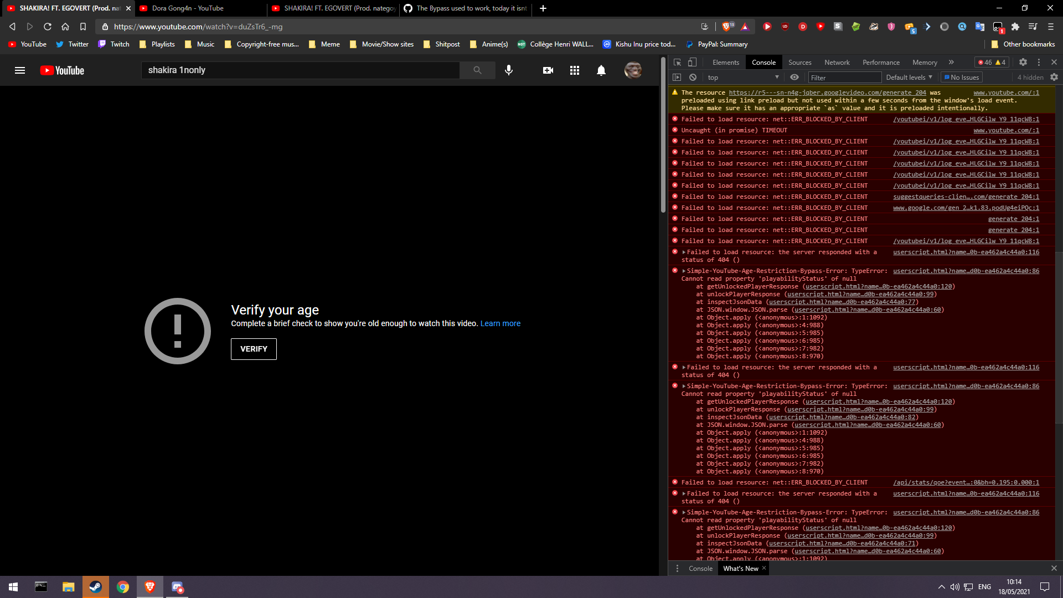
Task: Type in the console Filter field
Action: click(x=844, y=77)
